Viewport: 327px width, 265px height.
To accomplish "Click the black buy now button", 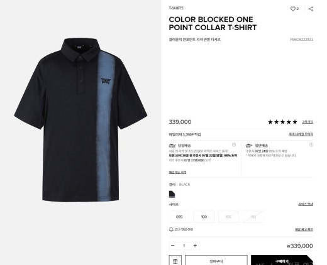I will (282, 261).
